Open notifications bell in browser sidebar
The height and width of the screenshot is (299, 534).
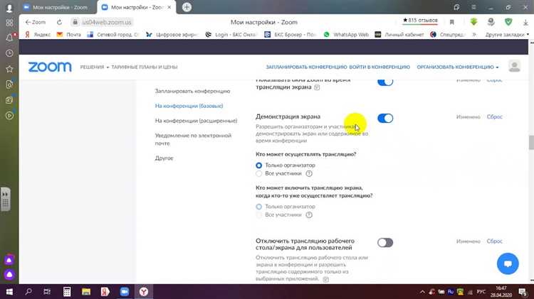pyautogui.click(x=9, y=38)
